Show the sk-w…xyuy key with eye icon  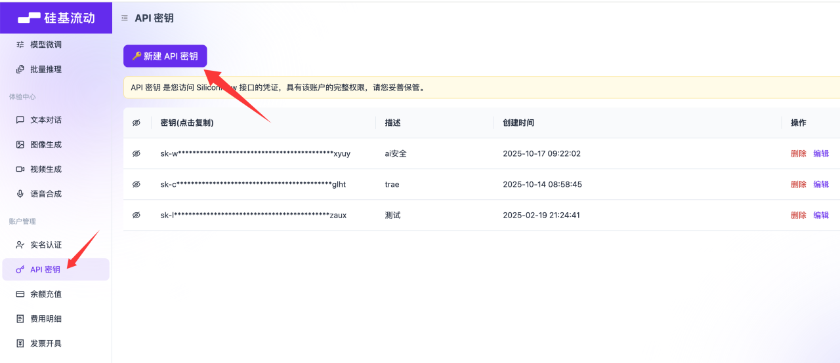tap(136, 153)
